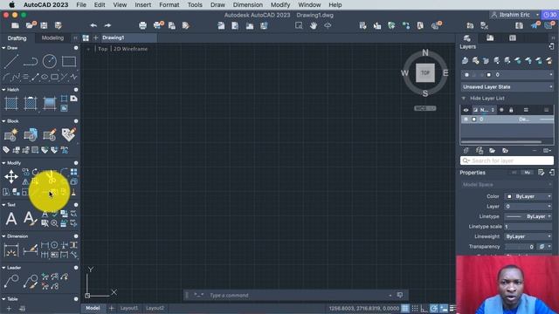Click the TOP face of ViewCube
The width and height of the screenshot is (559, 314).
pos(425,72)
